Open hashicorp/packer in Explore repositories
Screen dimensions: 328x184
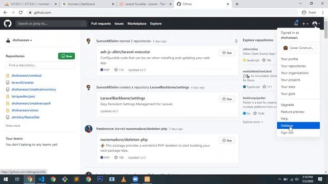coord(254,98)
